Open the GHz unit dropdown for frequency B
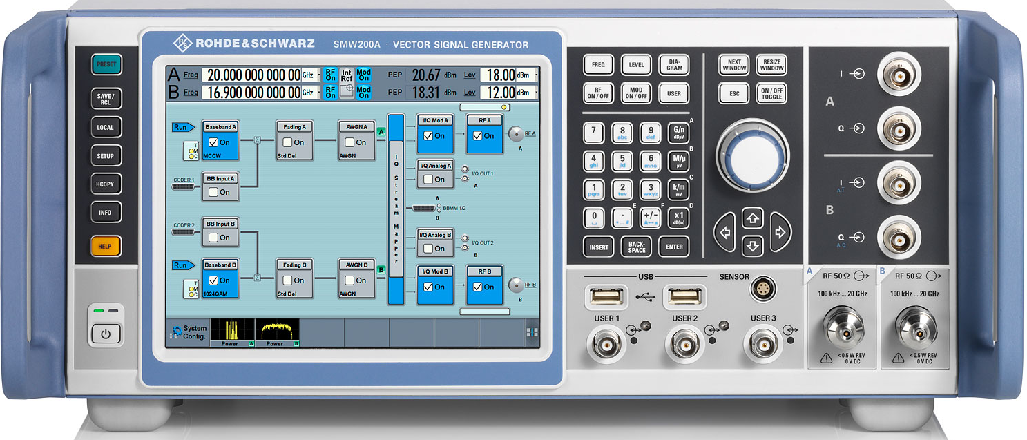This screenshot has height=440, width=1027. coord(311,92)
